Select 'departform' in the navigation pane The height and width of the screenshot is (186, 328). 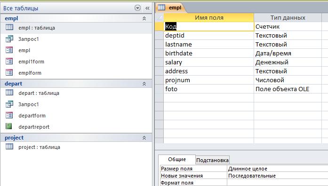76,116
